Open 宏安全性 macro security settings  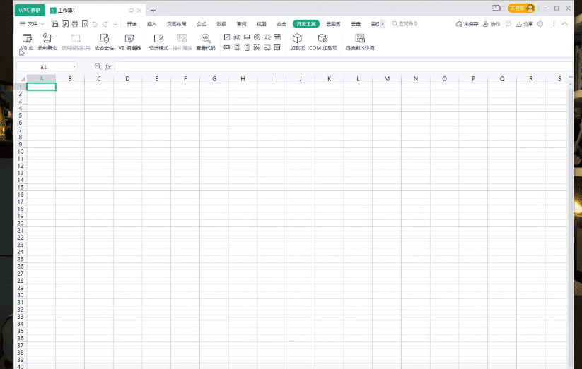pos(104,42)
